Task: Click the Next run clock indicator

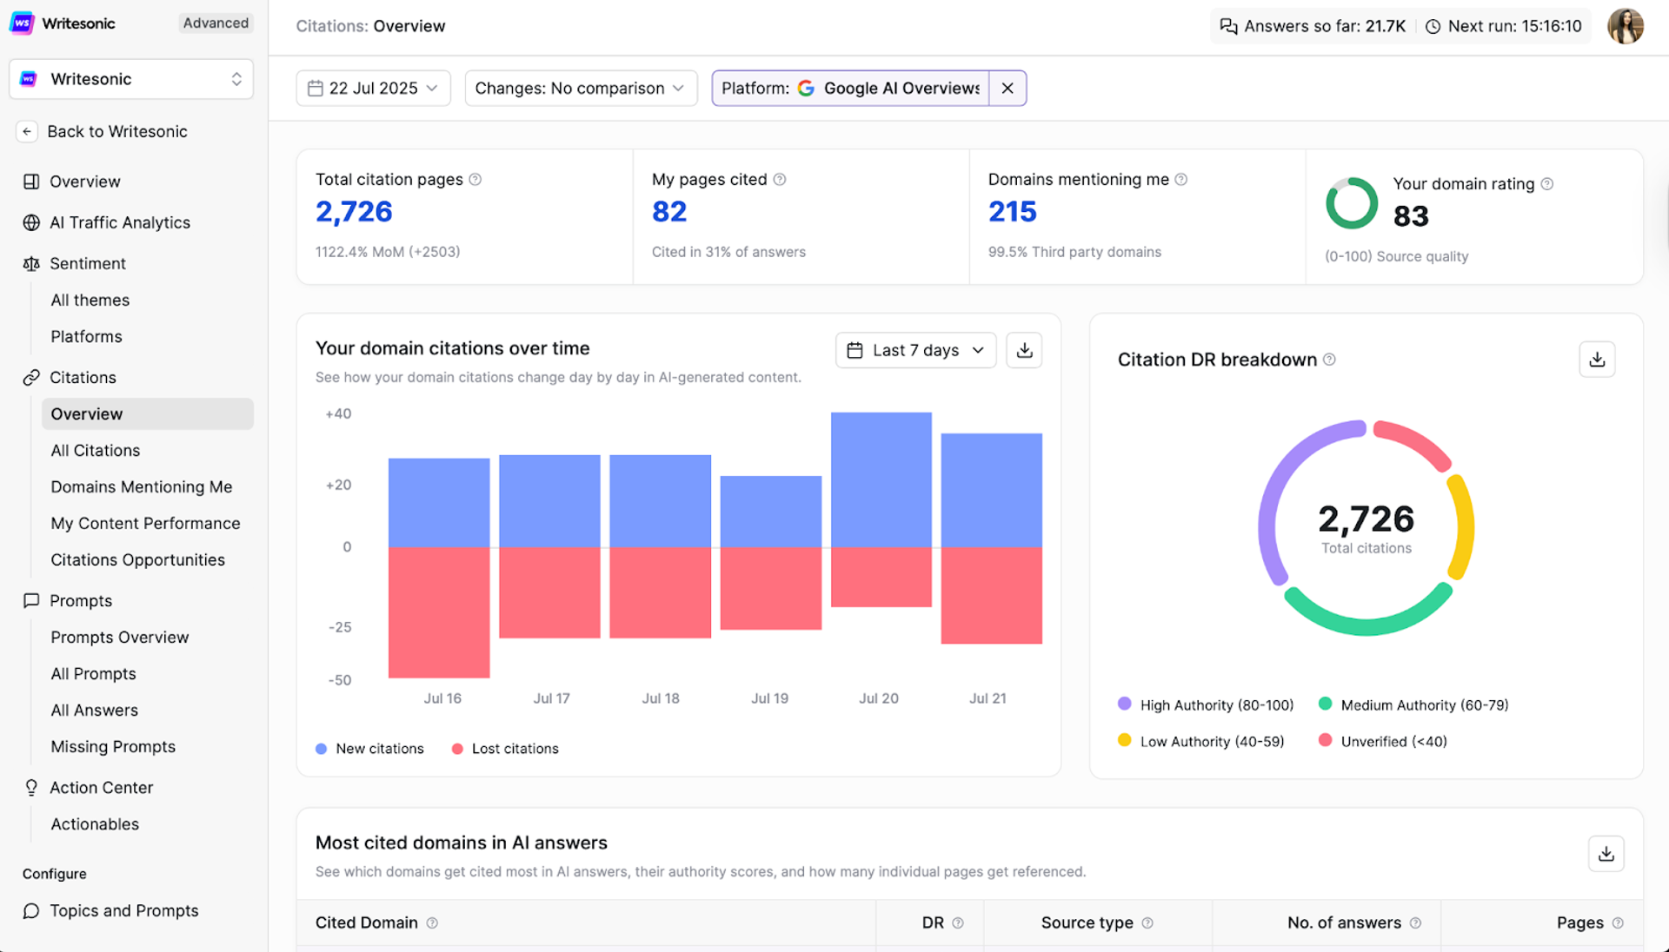Action: [x=1504, y=26]
